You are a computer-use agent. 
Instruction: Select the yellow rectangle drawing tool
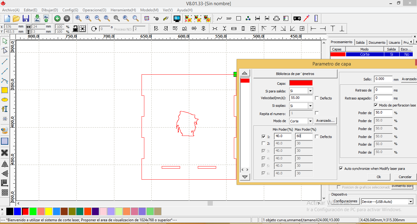coord(5,90)
